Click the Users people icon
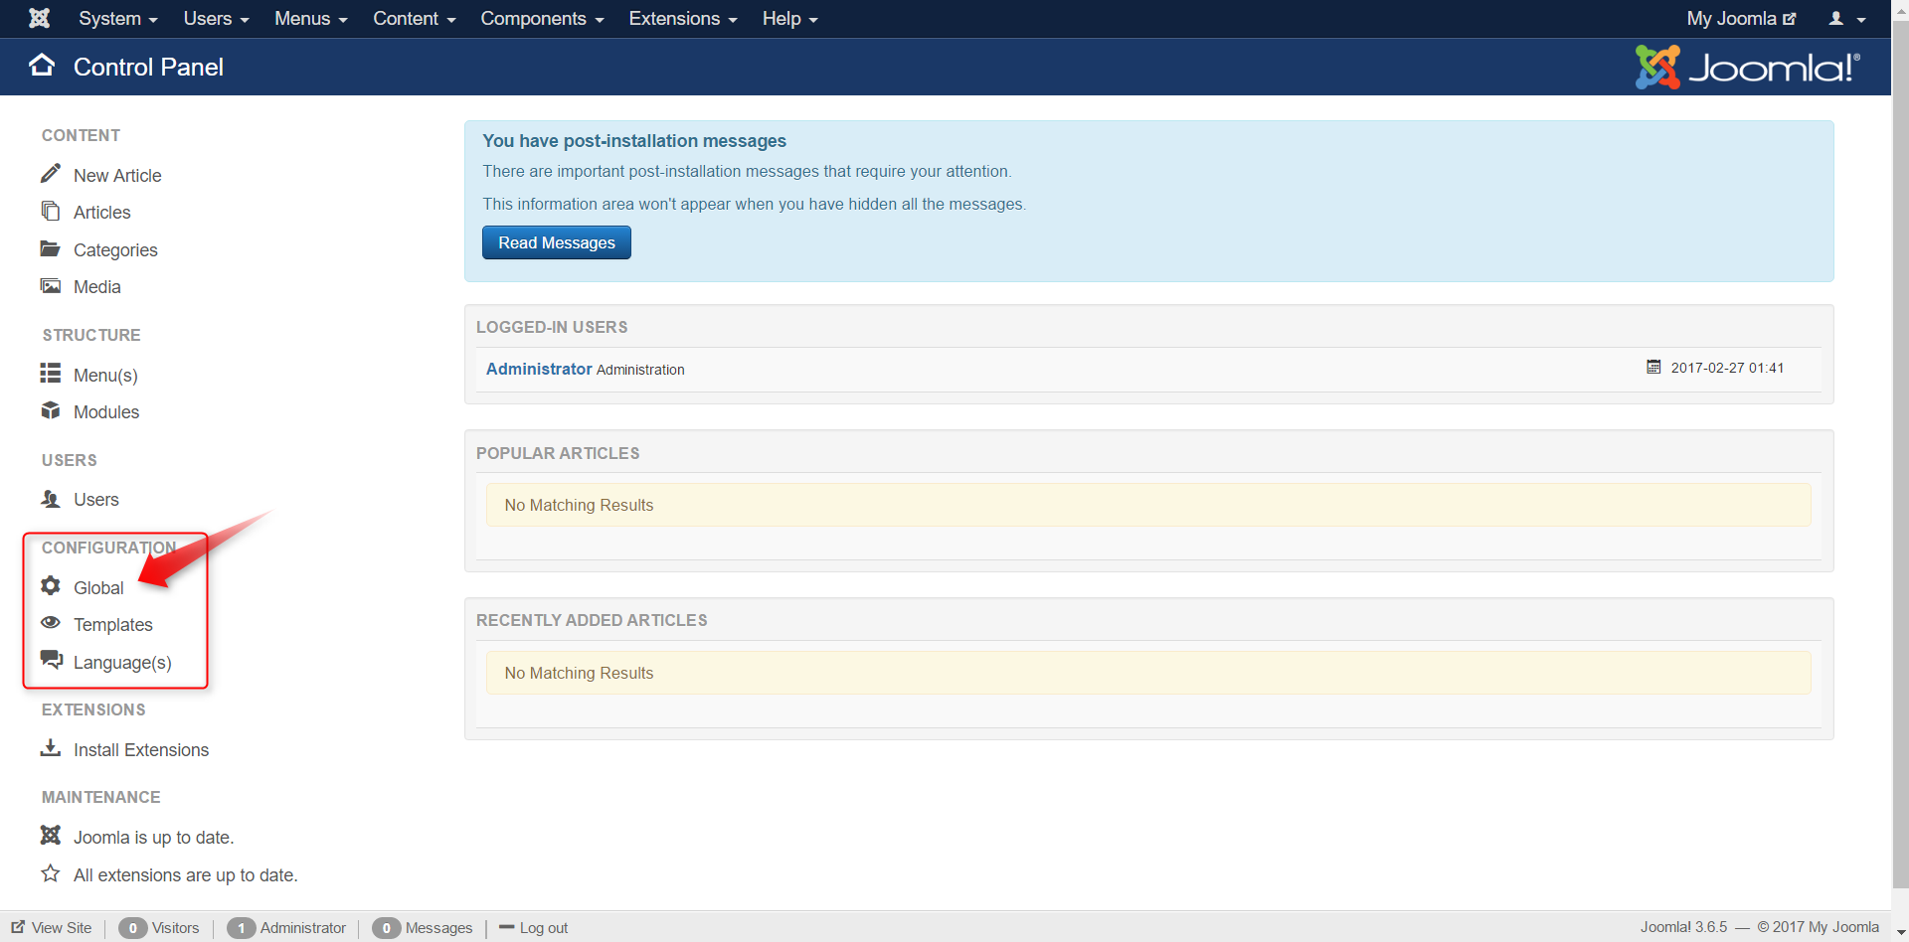The width and height of the screenshot is (1909, 942). point(51,498)
